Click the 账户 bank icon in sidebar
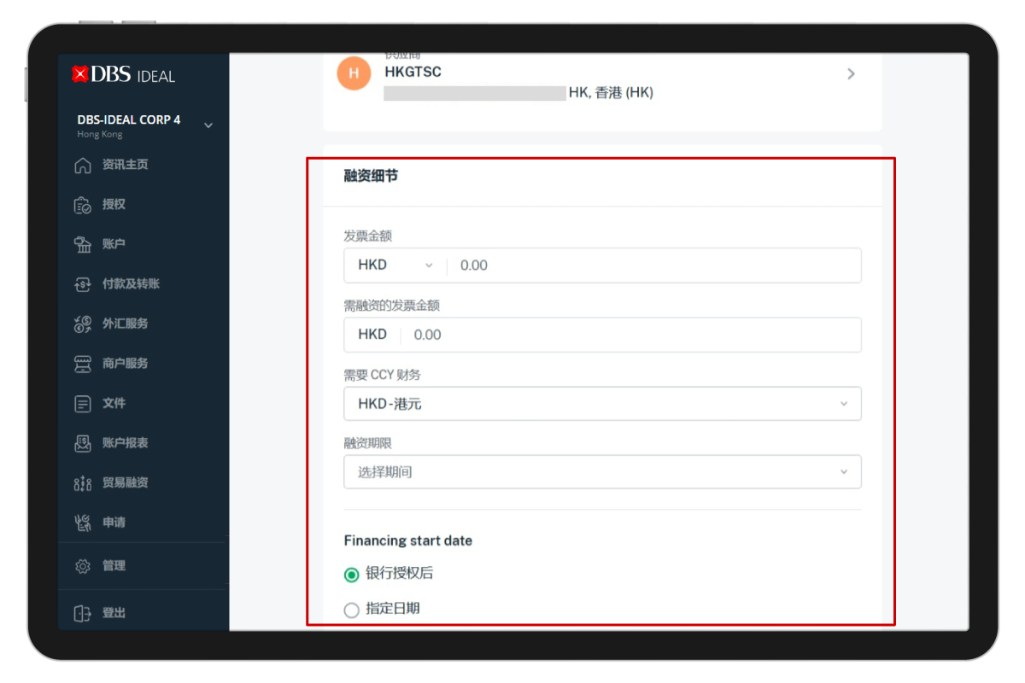Viewport: 1025px width, 683px height. [83, 245]
